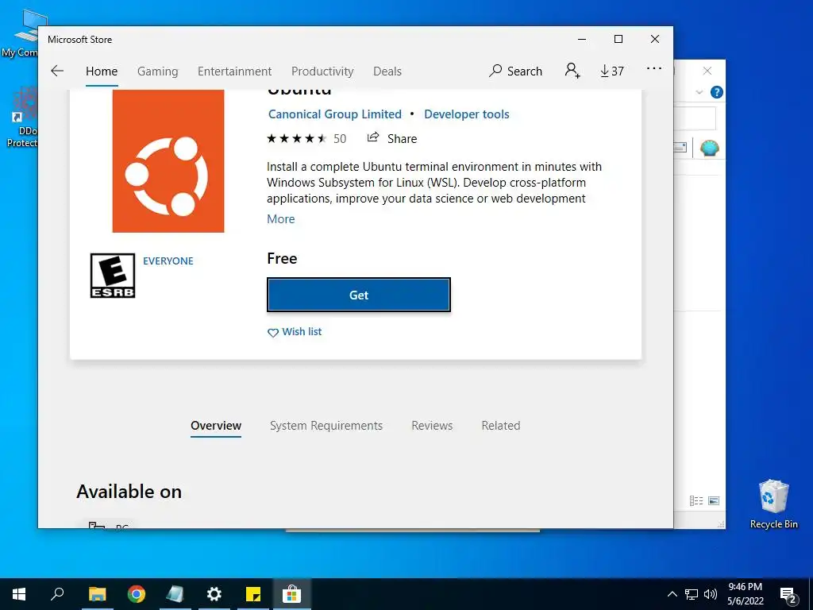Switch to Entertainment tab
Screen dimensions: 813x610
(234, 71)
